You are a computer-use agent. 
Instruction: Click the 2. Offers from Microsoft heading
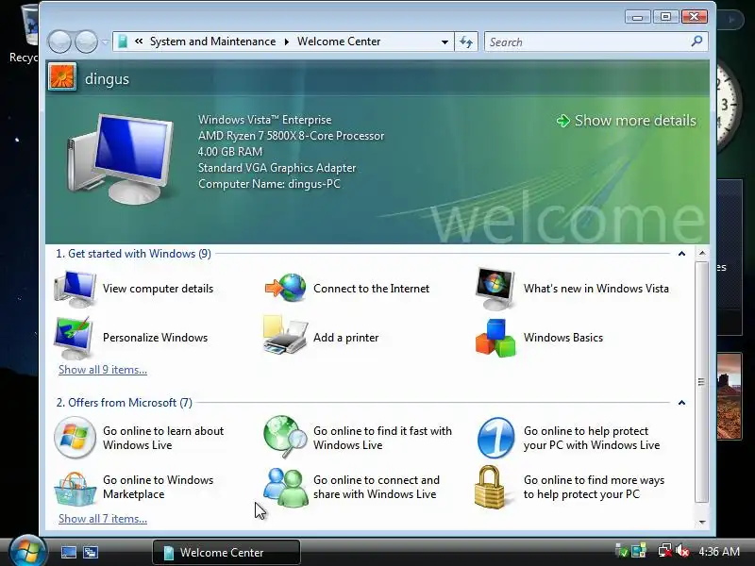[x=125, y=403]
